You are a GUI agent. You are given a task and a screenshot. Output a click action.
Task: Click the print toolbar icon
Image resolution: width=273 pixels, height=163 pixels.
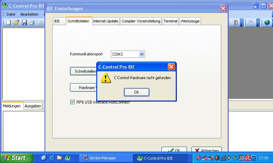[32, 22]
